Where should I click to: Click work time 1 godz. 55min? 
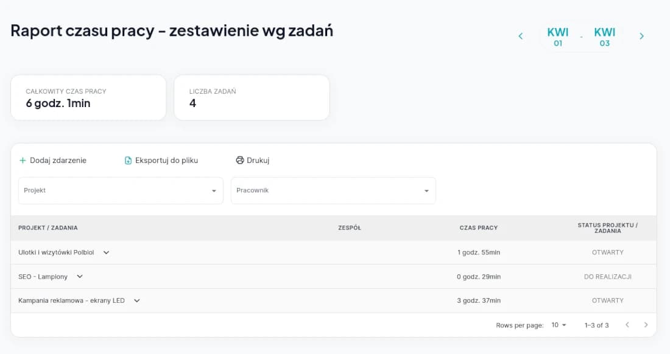point(479,252)
